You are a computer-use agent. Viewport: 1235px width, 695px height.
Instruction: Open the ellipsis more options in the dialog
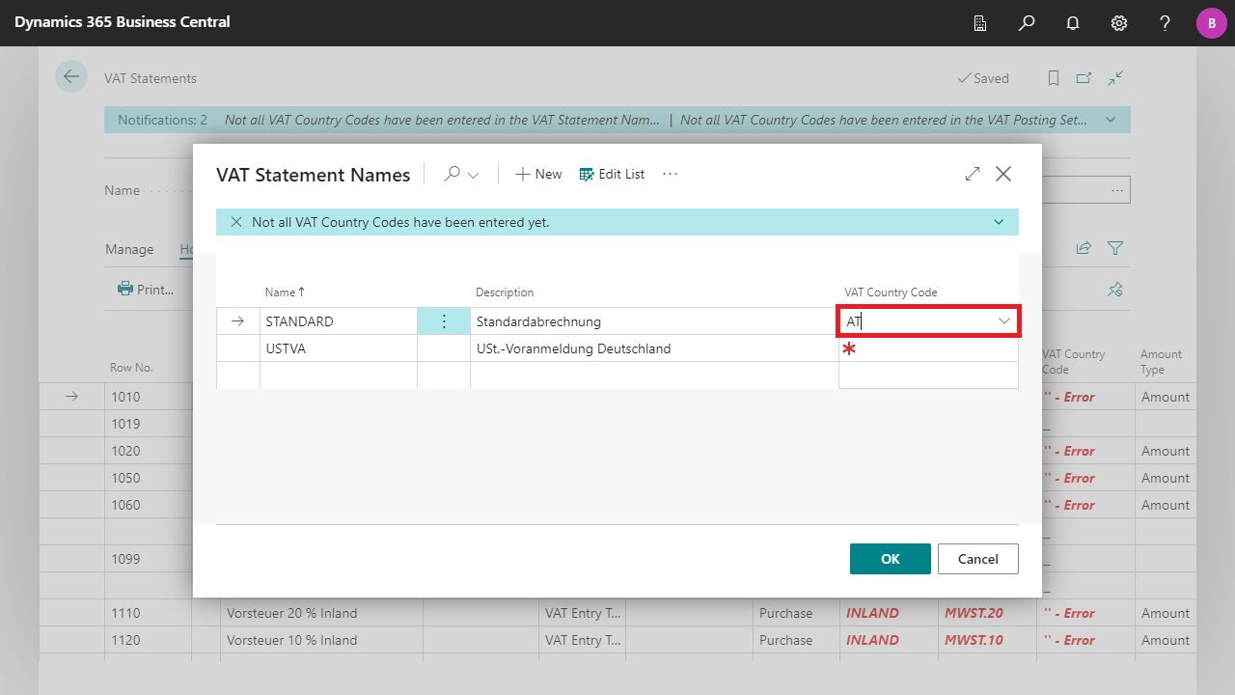pyautogui.click(x=670, y=174)
